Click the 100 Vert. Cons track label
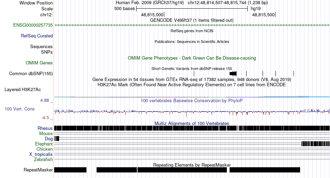 tap(19, 109)
